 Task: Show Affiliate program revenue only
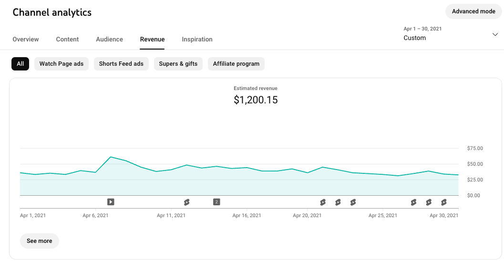click(236, 64)
